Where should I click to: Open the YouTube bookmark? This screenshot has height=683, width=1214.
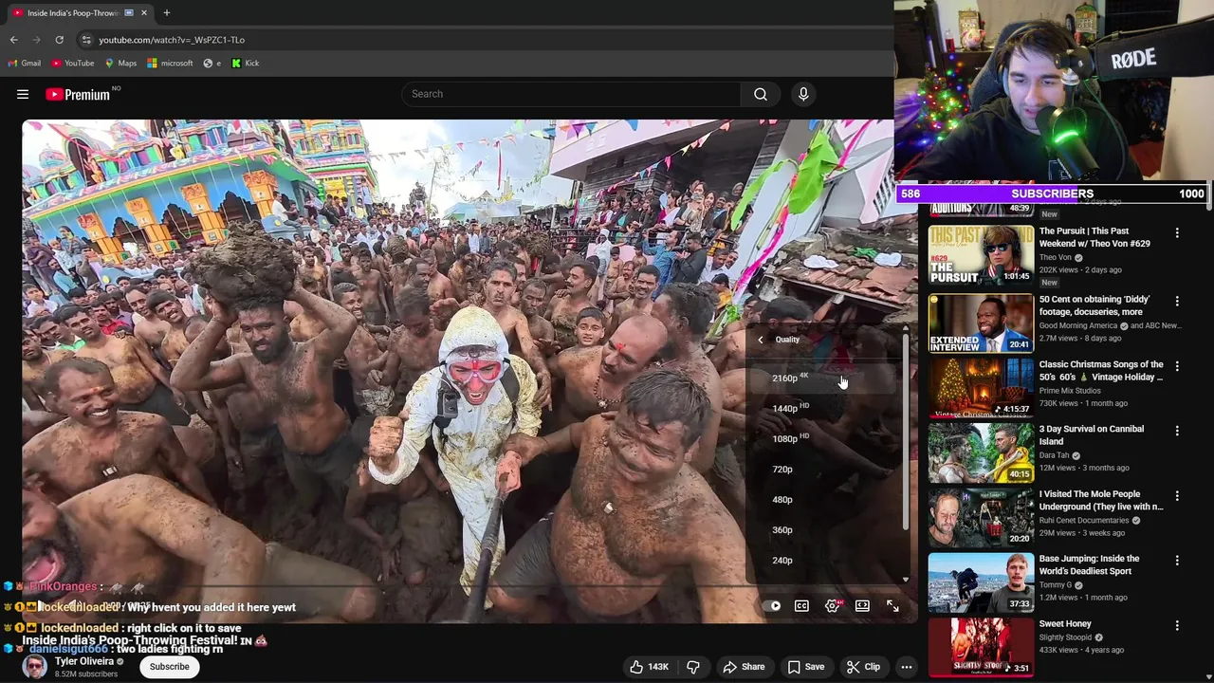tap(72, 64)
